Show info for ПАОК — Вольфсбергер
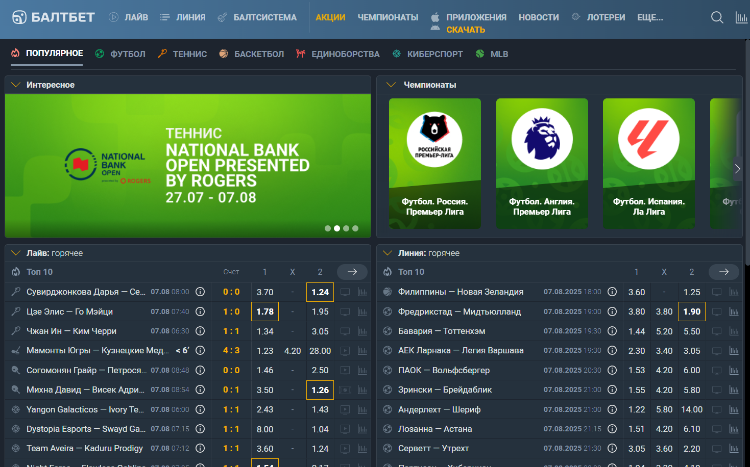Image resolution: width=750 pixels, height=467 pixels. tap(612, 370)
